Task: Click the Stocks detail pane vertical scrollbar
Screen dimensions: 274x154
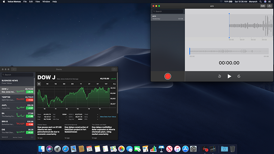Action: tap(117, 93)
